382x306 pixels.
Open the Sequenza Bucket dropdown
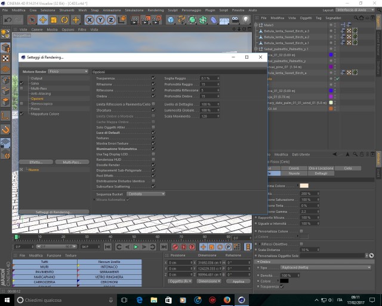point(146,194)
